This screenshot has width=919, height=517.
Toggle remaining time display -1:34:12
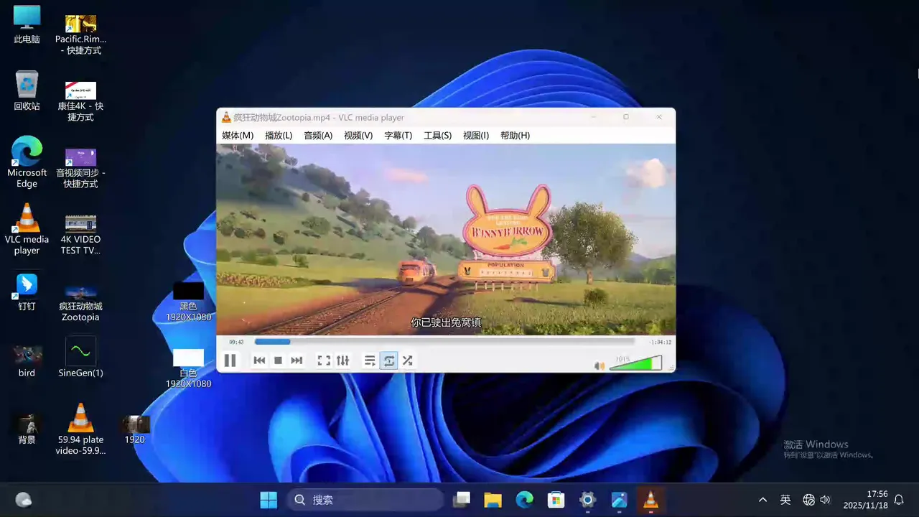coord(660,342)
